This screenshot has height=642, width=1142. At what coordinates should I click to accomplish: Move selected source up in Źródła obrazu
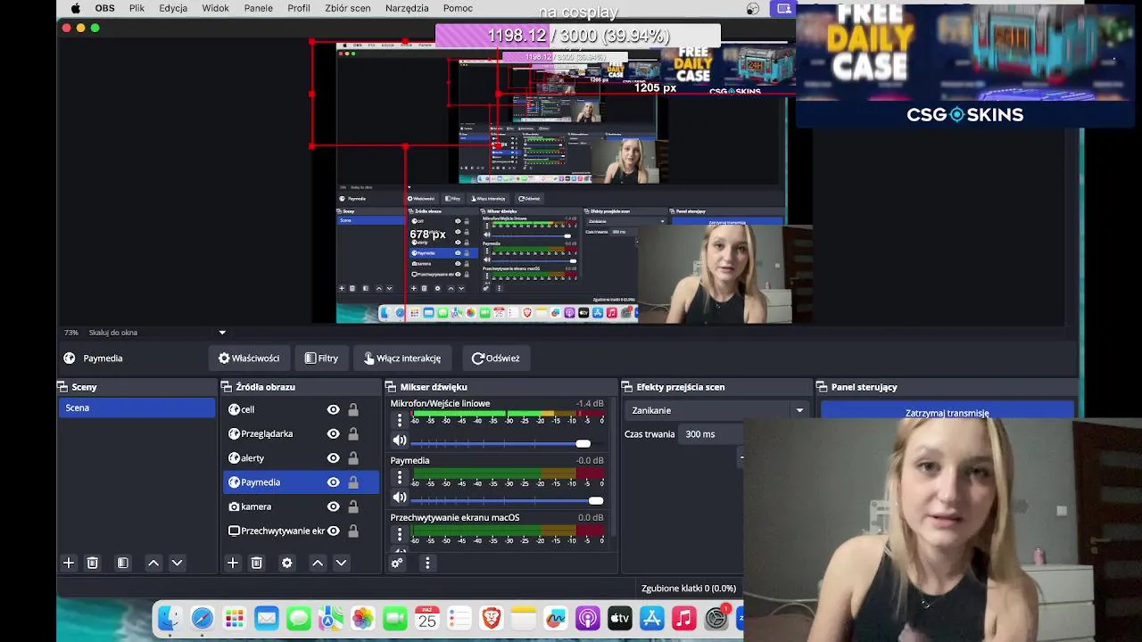[318, 563]
